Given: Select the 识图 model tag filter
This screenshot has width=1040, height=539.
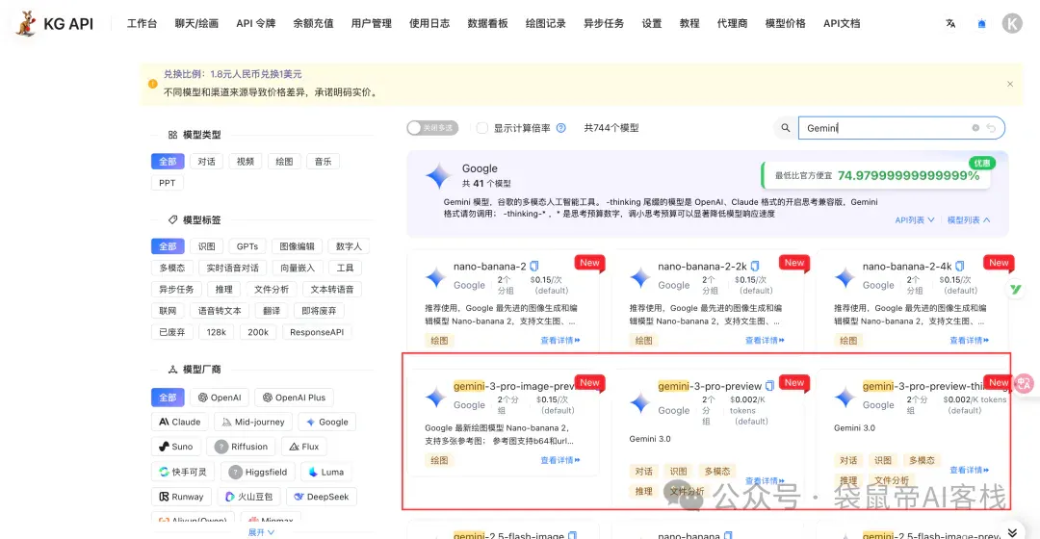Looking at the screenshot, I should (206, 246).
